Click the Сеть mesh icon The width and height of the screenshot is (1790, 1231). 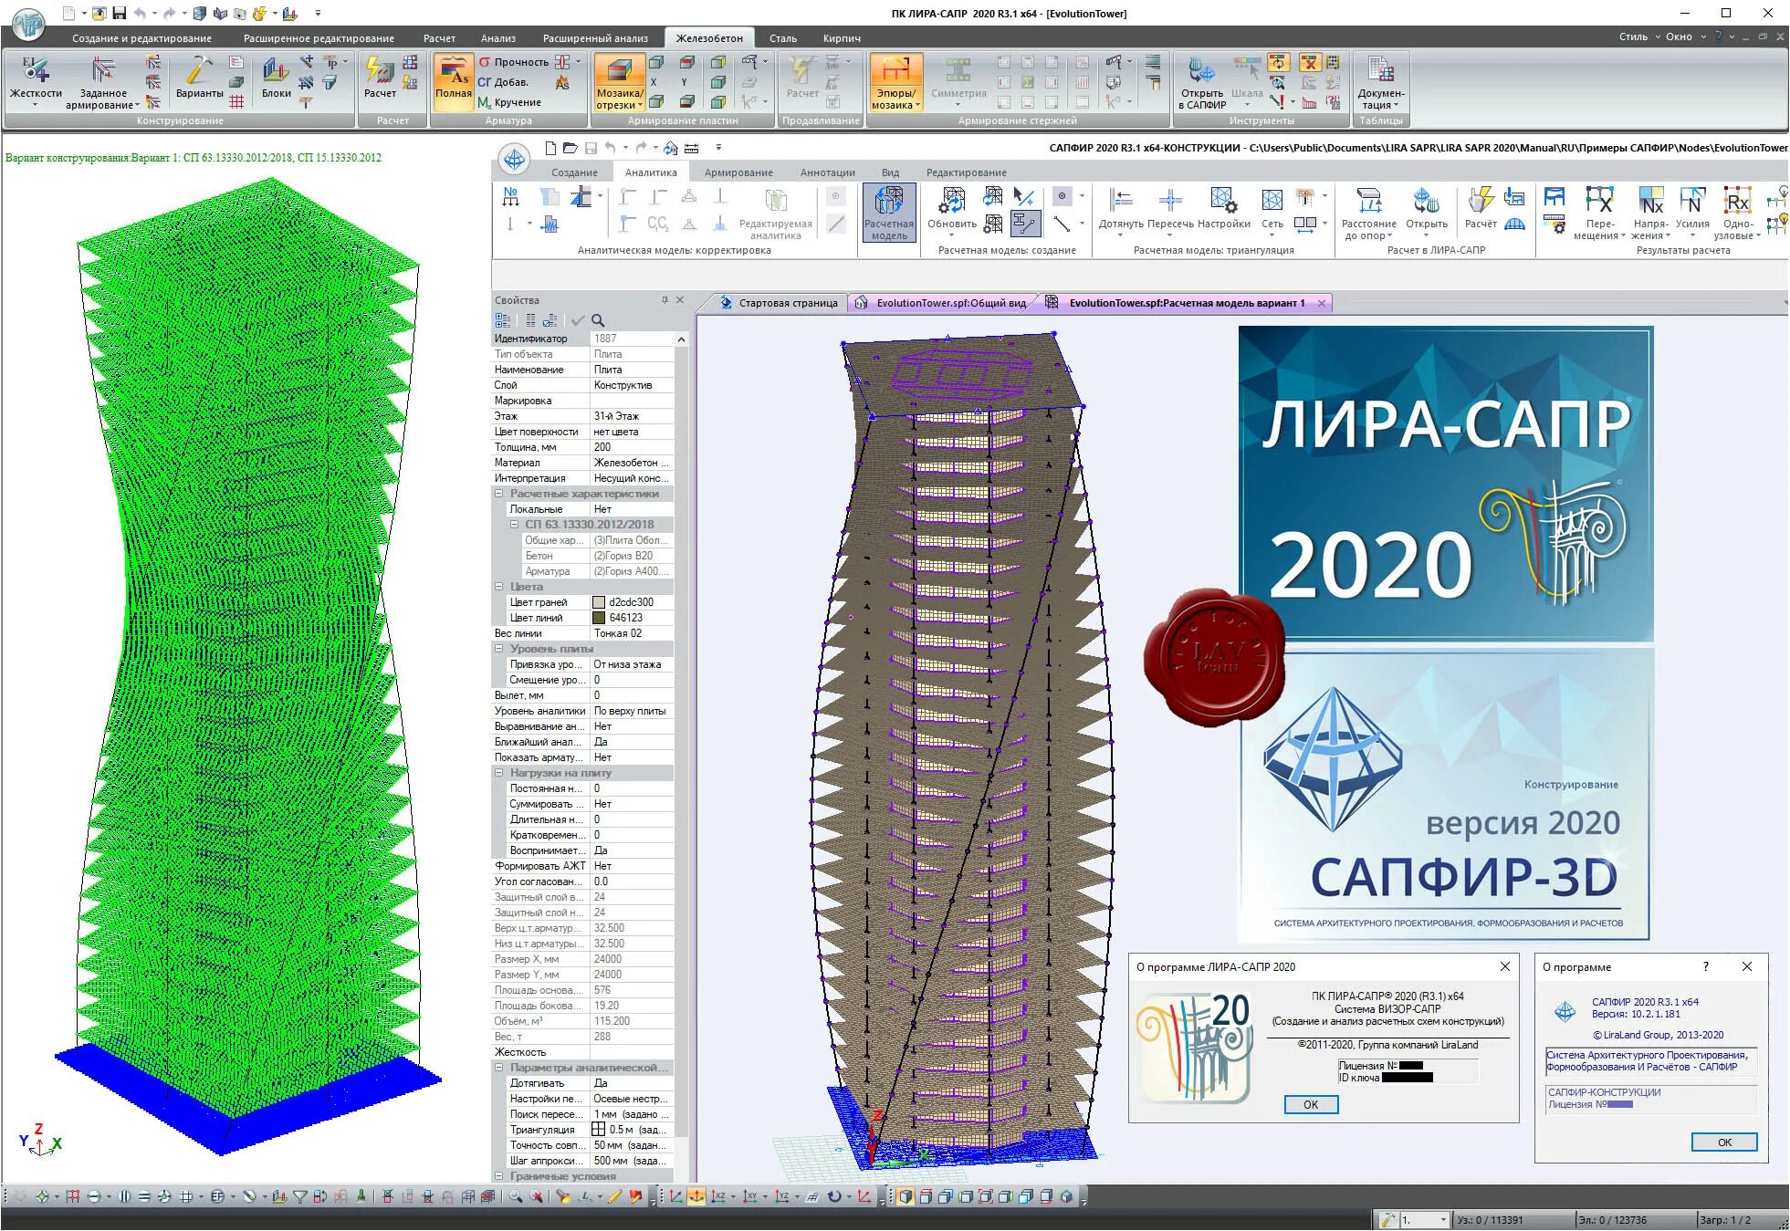tap(1272, 200)
